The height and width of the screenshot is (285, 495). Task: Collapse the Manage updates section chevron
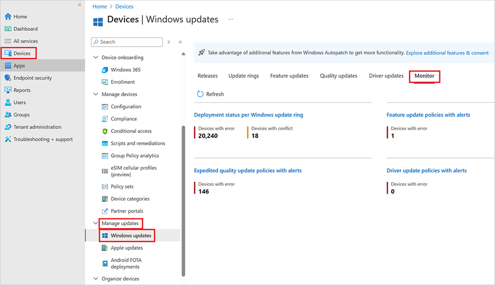(96, 223)
